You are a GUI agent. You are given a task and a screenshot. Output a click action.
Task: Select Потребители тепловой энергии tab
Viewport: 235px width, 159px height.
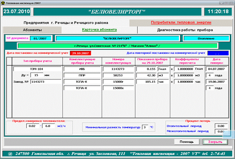click(181, 22)
